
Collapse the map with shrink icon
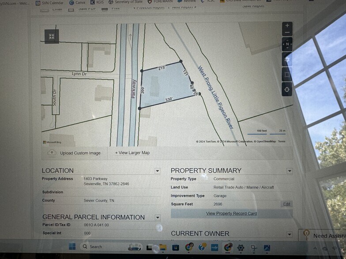(x=52, y=37)
